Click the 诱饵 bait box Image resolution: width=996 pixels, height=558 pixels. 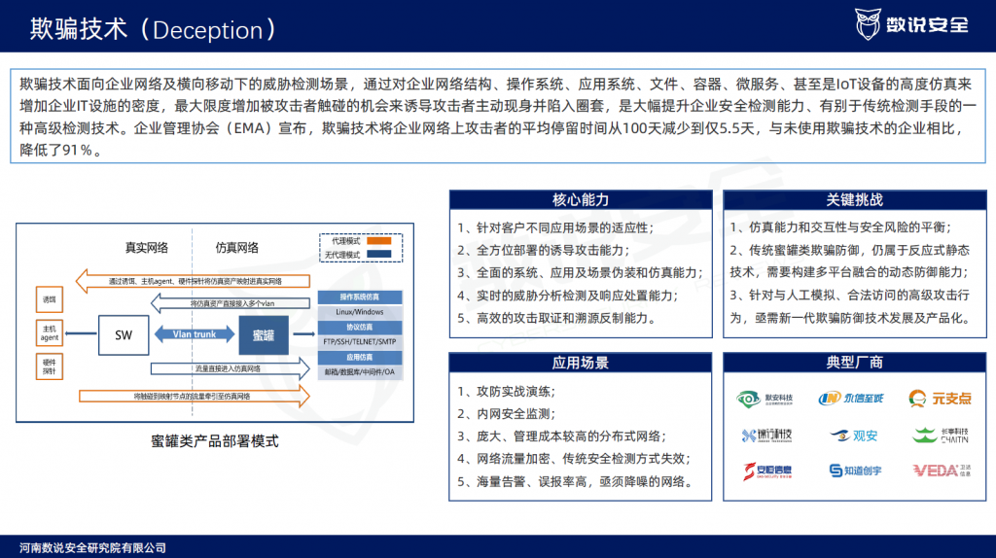tap(49, 299)
